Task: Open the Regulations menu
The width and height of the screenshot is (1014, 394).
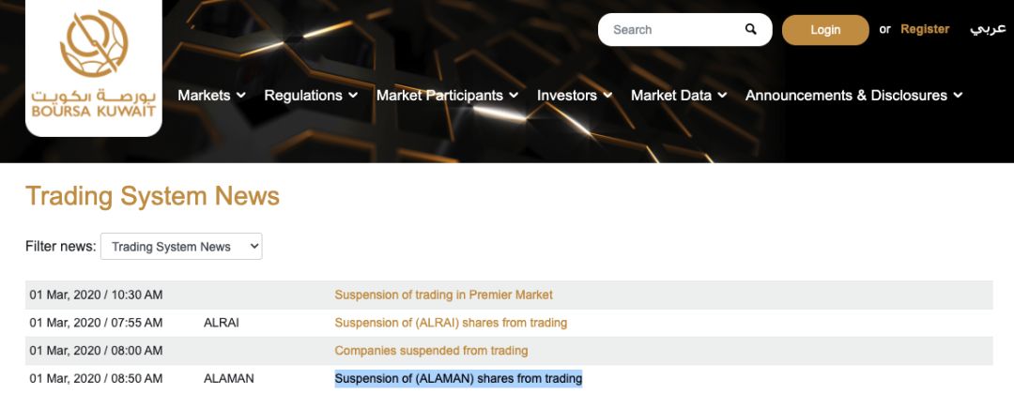Action: pos(310,96)
